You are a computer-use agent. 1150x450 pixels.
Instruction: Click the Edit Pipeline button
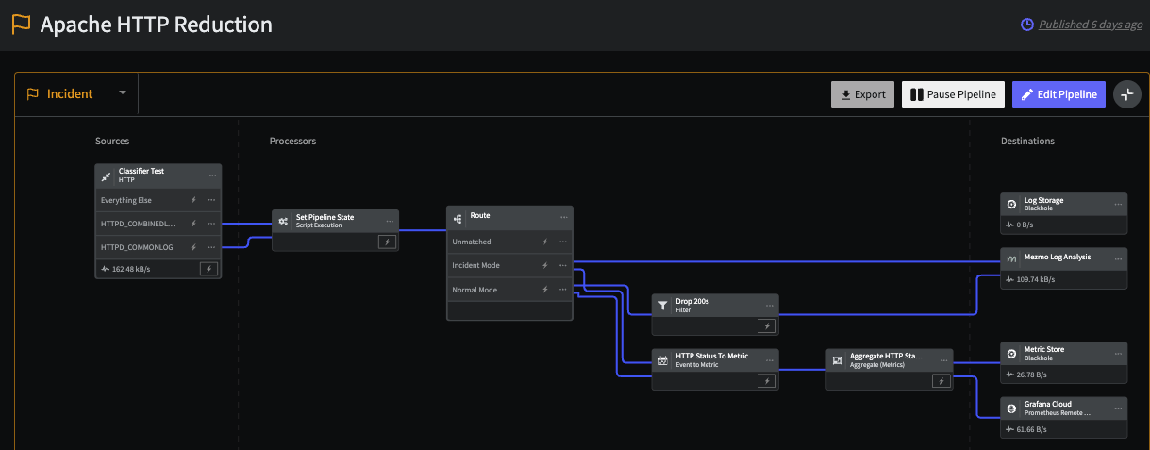click(x=1058, y=94)
